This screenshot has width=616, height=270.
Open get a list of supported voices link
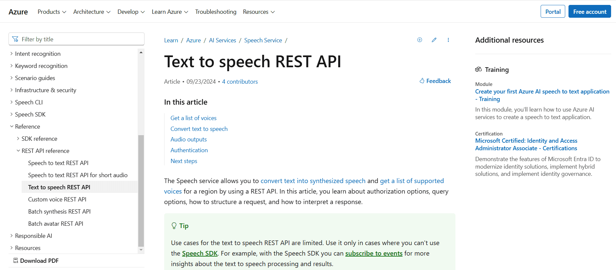coord(412,181)
